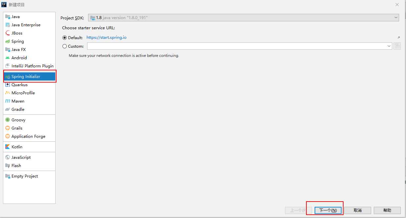Viewport: 406px width, 218px height.
Task: Click the Quarkus icon
Action: click(x=8, y=85)
